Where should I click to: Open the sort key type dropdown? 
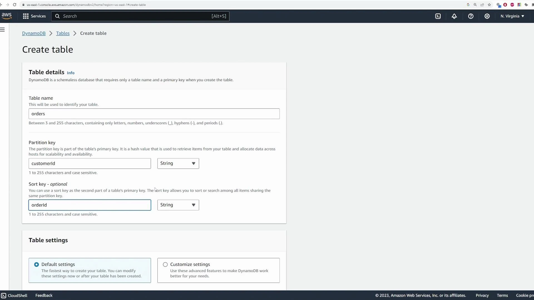point(178,205)
